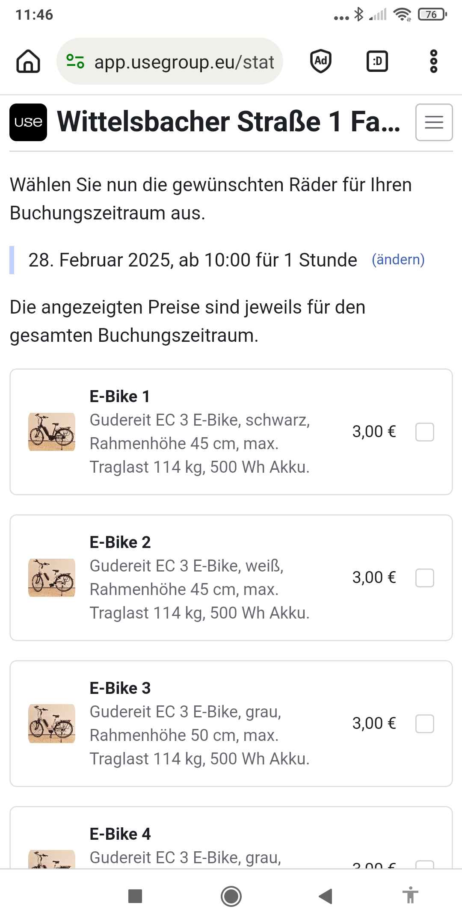
Task: Click the address bar URL field
Action: tap(184, 62)
